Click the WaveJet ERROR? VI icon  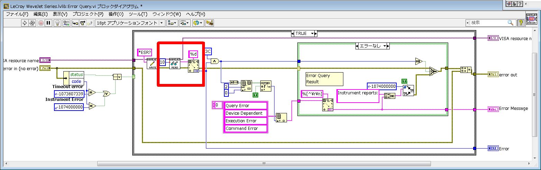click(531, 20)
